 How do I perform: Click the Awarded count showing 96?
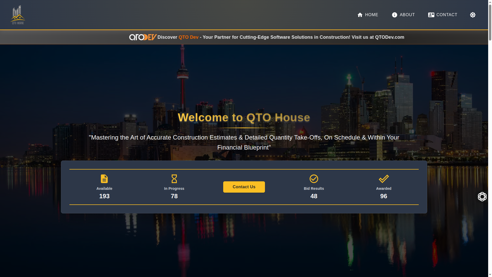(384, 196)
